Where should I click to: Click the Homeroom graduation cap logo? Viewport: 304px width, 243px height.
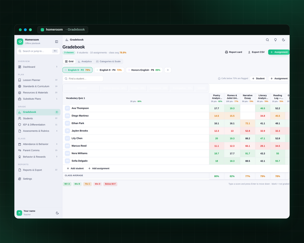click(x=20, y=41)
